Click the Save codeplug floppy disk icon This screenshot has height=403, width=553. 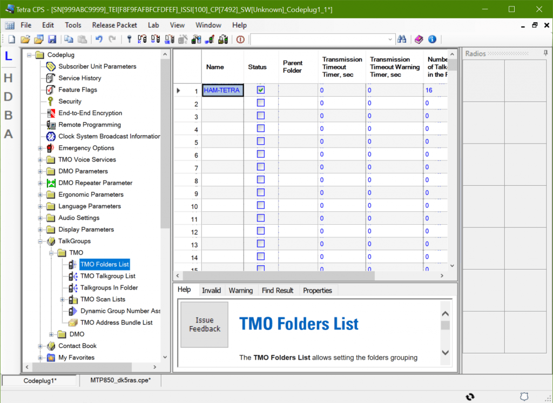click(52, 39)
